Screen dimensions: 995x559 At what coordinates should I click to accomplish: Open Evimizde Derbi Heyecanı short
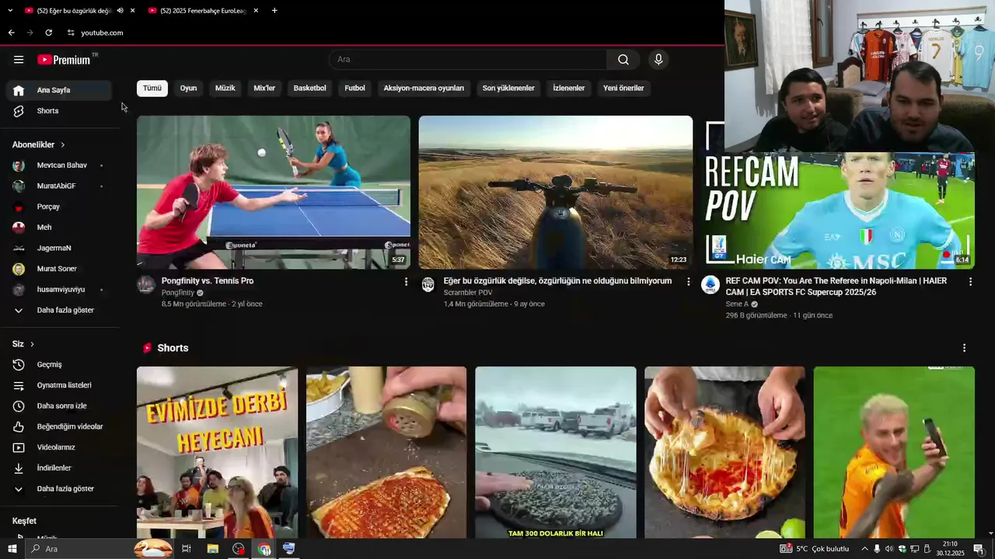click(x=217, y=453)
